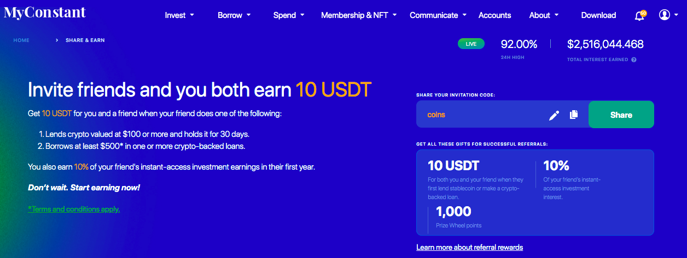Open Terms and conditions apply link

74,209
